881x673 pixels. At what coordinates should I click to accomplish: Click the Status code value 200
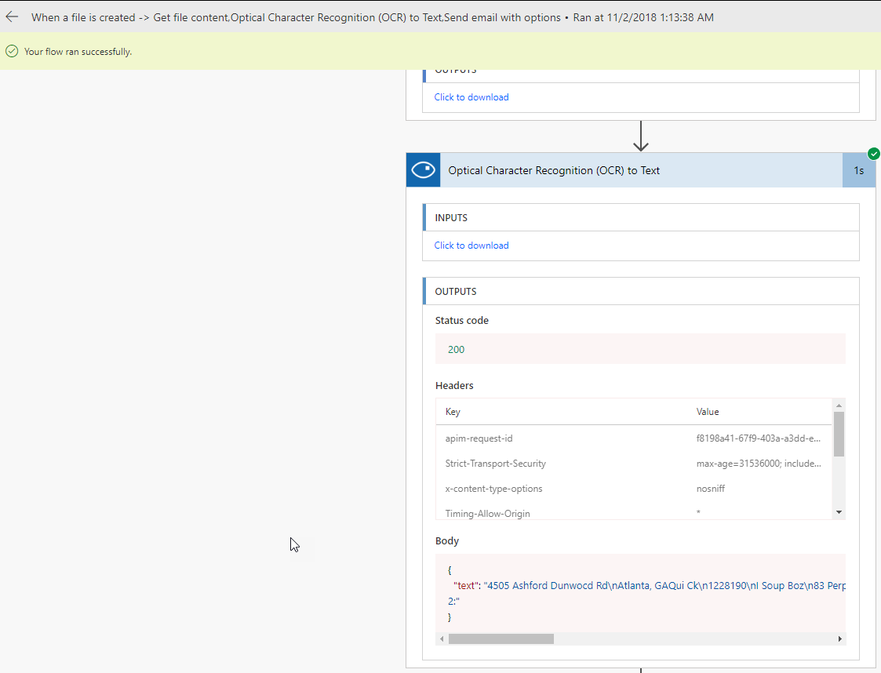click(456, 348)
